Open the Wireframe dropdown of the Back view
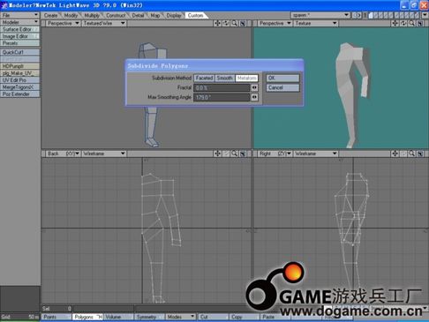Viewport: 429px width, 322px height. (104, 154)
